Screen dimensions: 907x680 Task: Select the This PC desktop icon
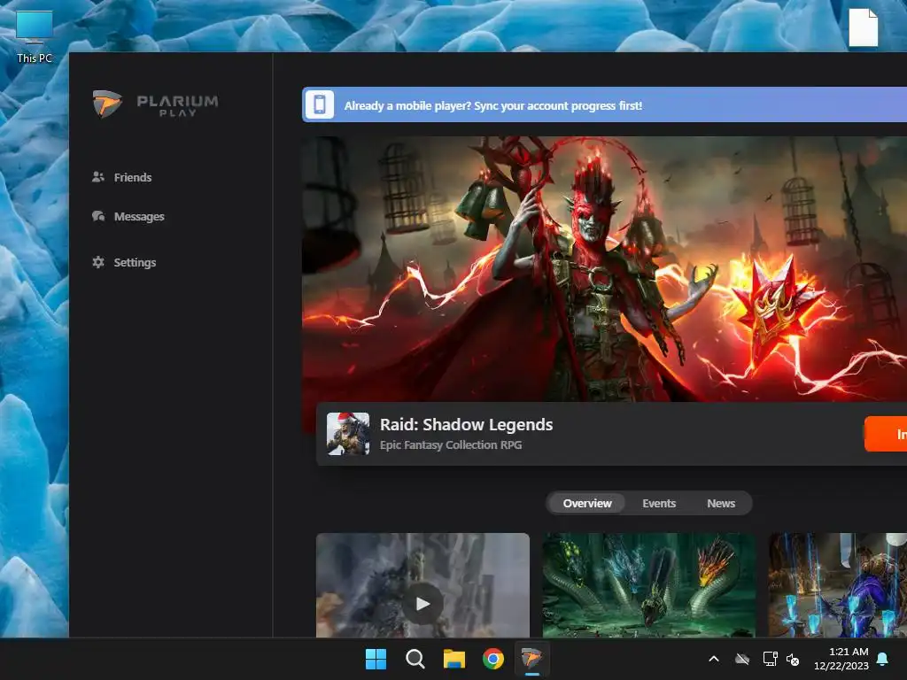(x=35, y=35)
